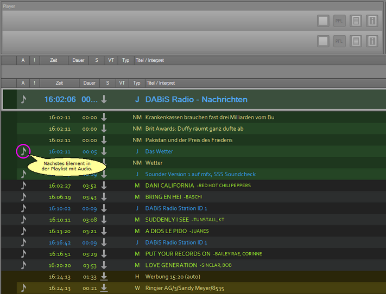386x294 pixels.
Task: Click the VT header in the lower header row
Action: (x=122, y=83)
